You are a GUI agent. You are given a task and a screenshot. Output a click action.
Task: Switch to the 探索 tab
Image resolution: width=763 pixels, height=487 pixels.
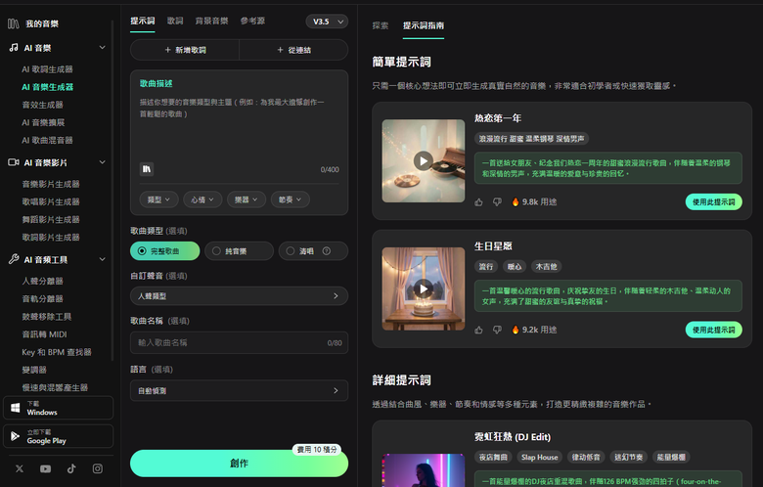pyautogui.click(x=381, y=25)
